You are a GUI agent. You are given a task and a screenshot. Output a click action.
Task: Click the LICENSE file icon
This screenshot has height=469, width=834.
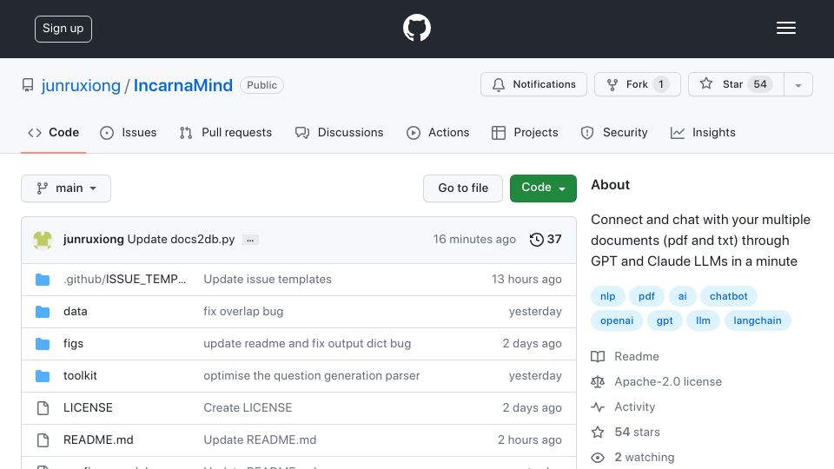pos(43,408)
